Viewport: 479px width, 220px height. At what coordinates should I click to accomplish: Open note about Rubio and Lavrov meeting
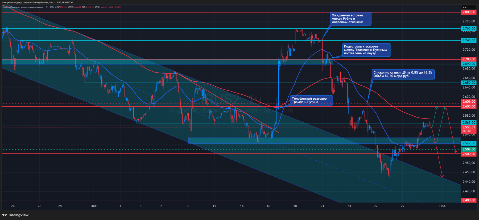pos(350,19)
